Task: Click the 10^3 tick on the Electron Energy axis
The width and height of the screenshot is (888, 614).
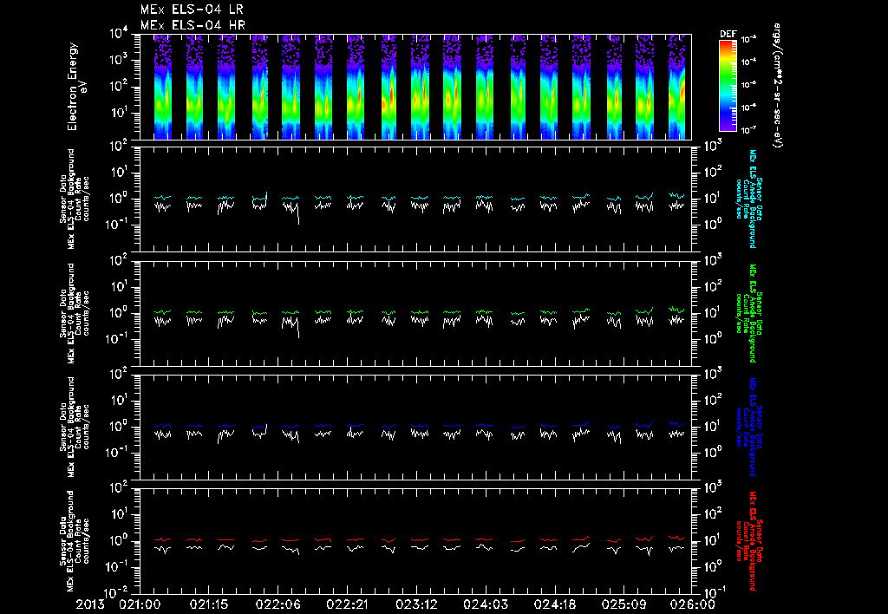Action: point(118,60)
